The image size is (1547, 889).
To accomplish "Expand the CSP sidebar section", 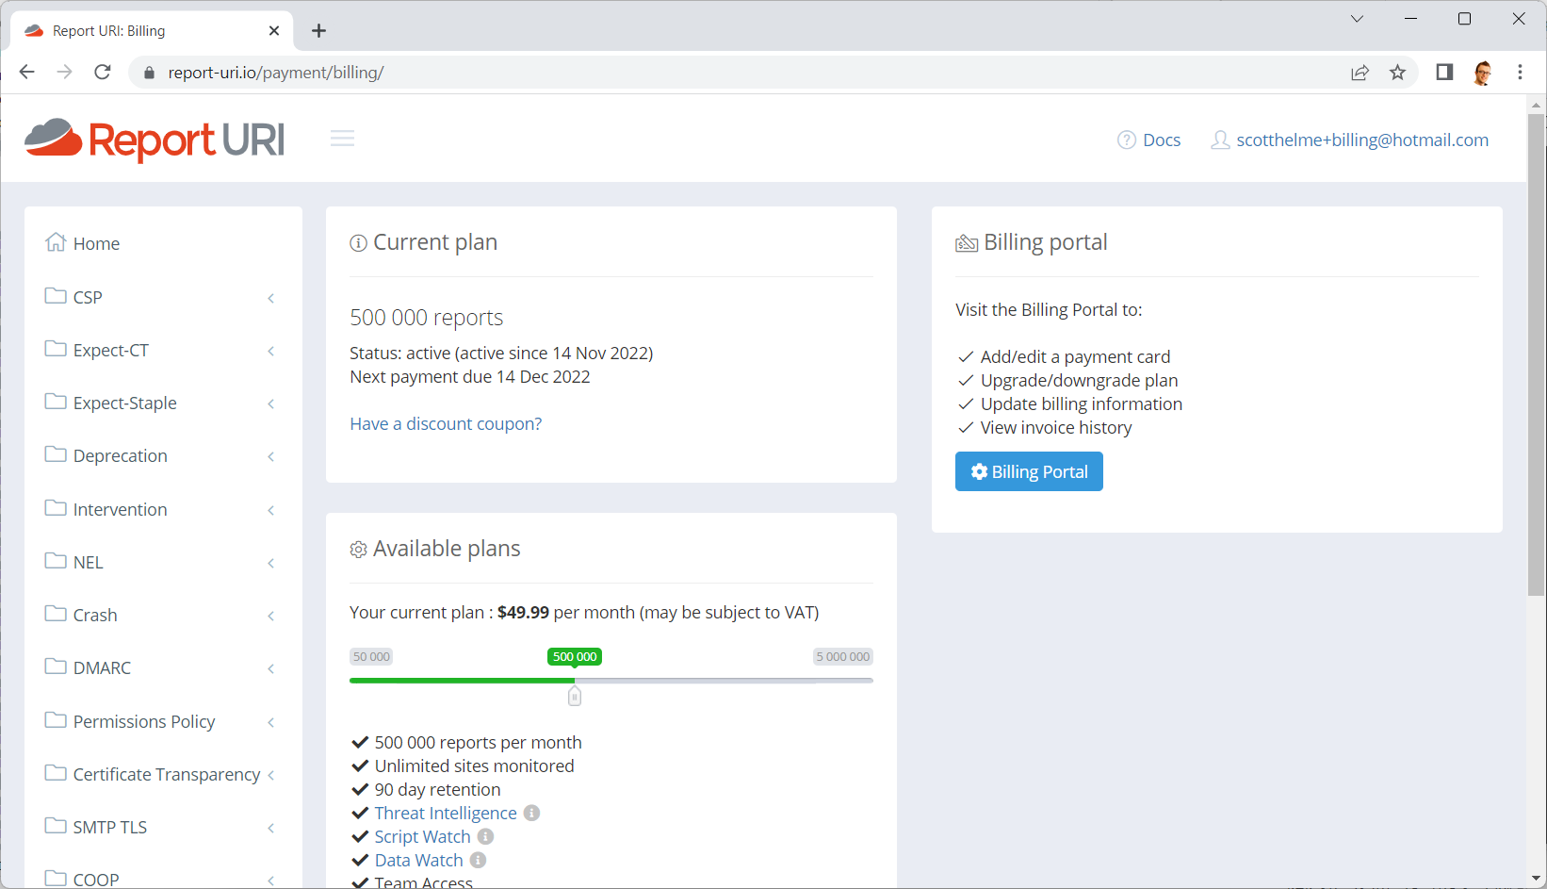I will point(160,297).
